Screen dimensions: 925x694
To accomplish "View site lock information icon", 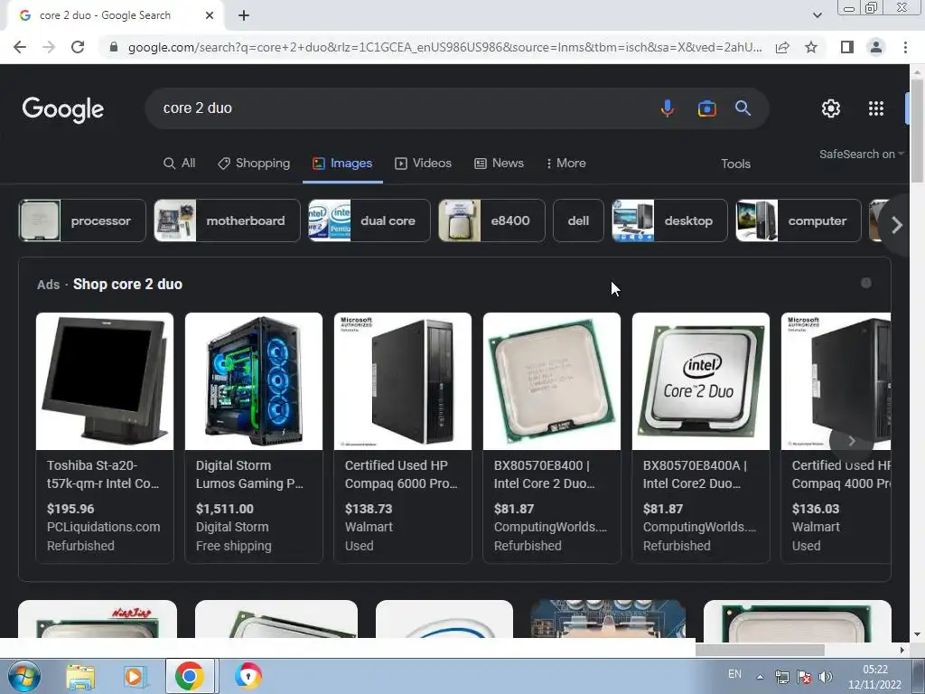I will 114,47.
